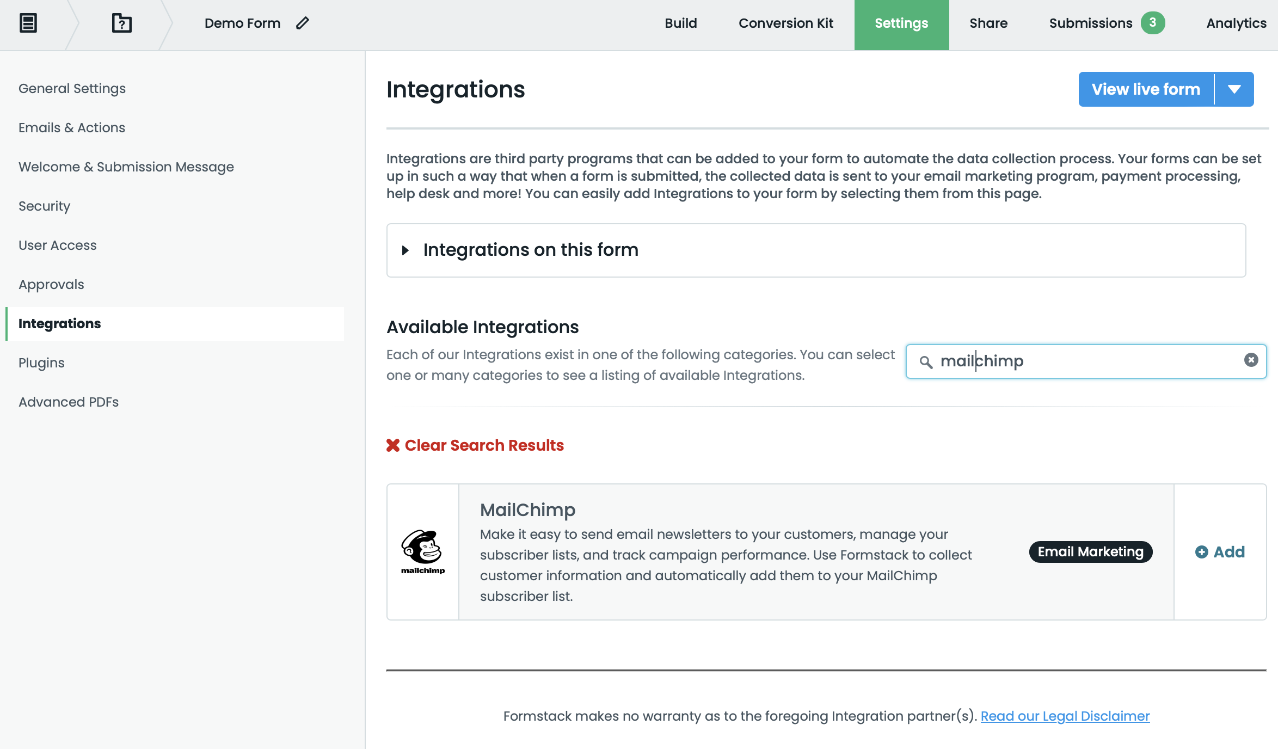Click the Submissions count badge
This screenshot has height=749, width=1278.
tap(1152, 23)
